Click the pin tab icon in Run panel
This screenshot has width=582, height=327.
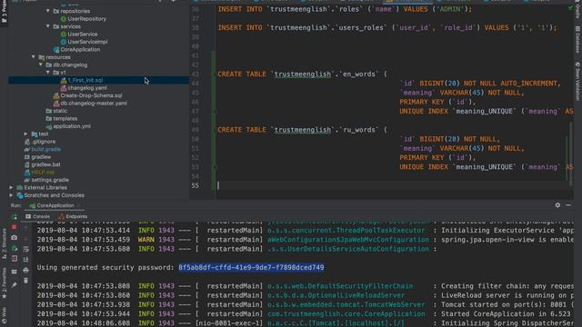[x=15, y=284]
